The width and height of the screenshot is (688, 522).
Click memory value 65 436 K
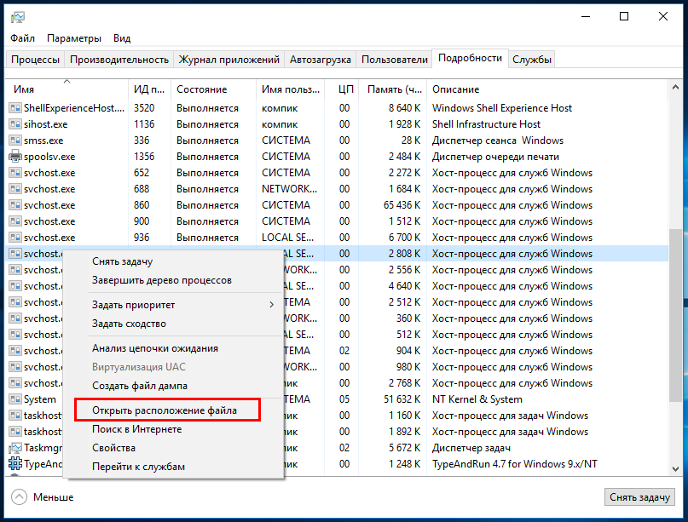402,205
